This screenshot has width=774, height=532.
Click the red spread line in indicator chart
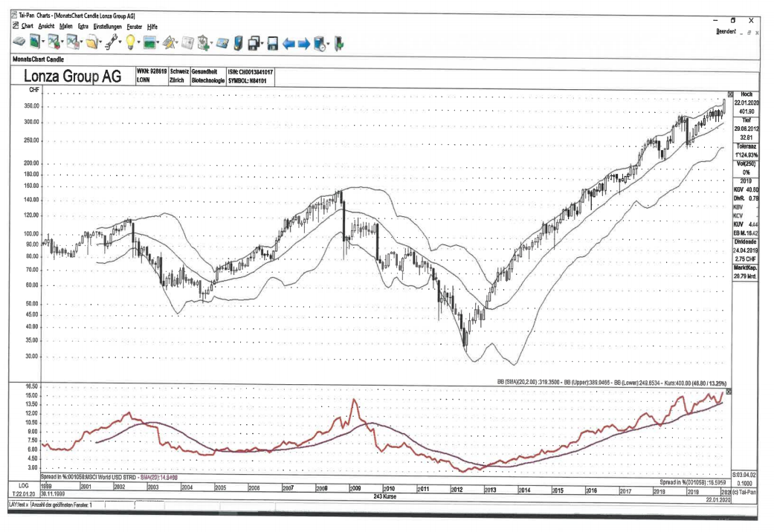(x=355, y=402)
